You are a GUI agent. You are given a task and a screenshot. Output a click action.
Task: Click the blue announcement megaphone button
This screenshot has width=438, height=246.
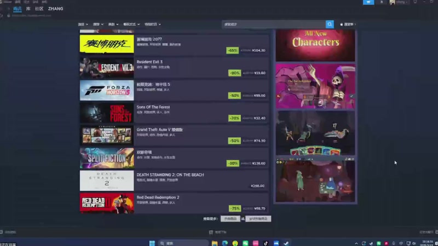click(x=368, y=2)
